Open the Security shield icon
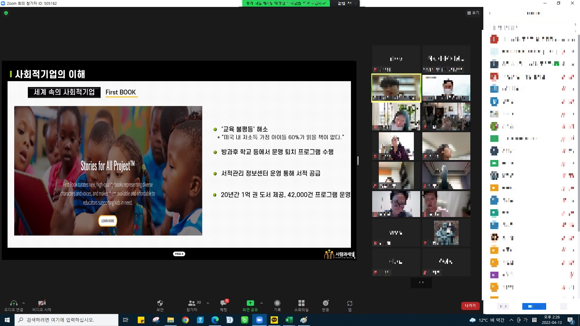Screen dimensions: 580x326 pyautogui.click(x=160, y=303)
